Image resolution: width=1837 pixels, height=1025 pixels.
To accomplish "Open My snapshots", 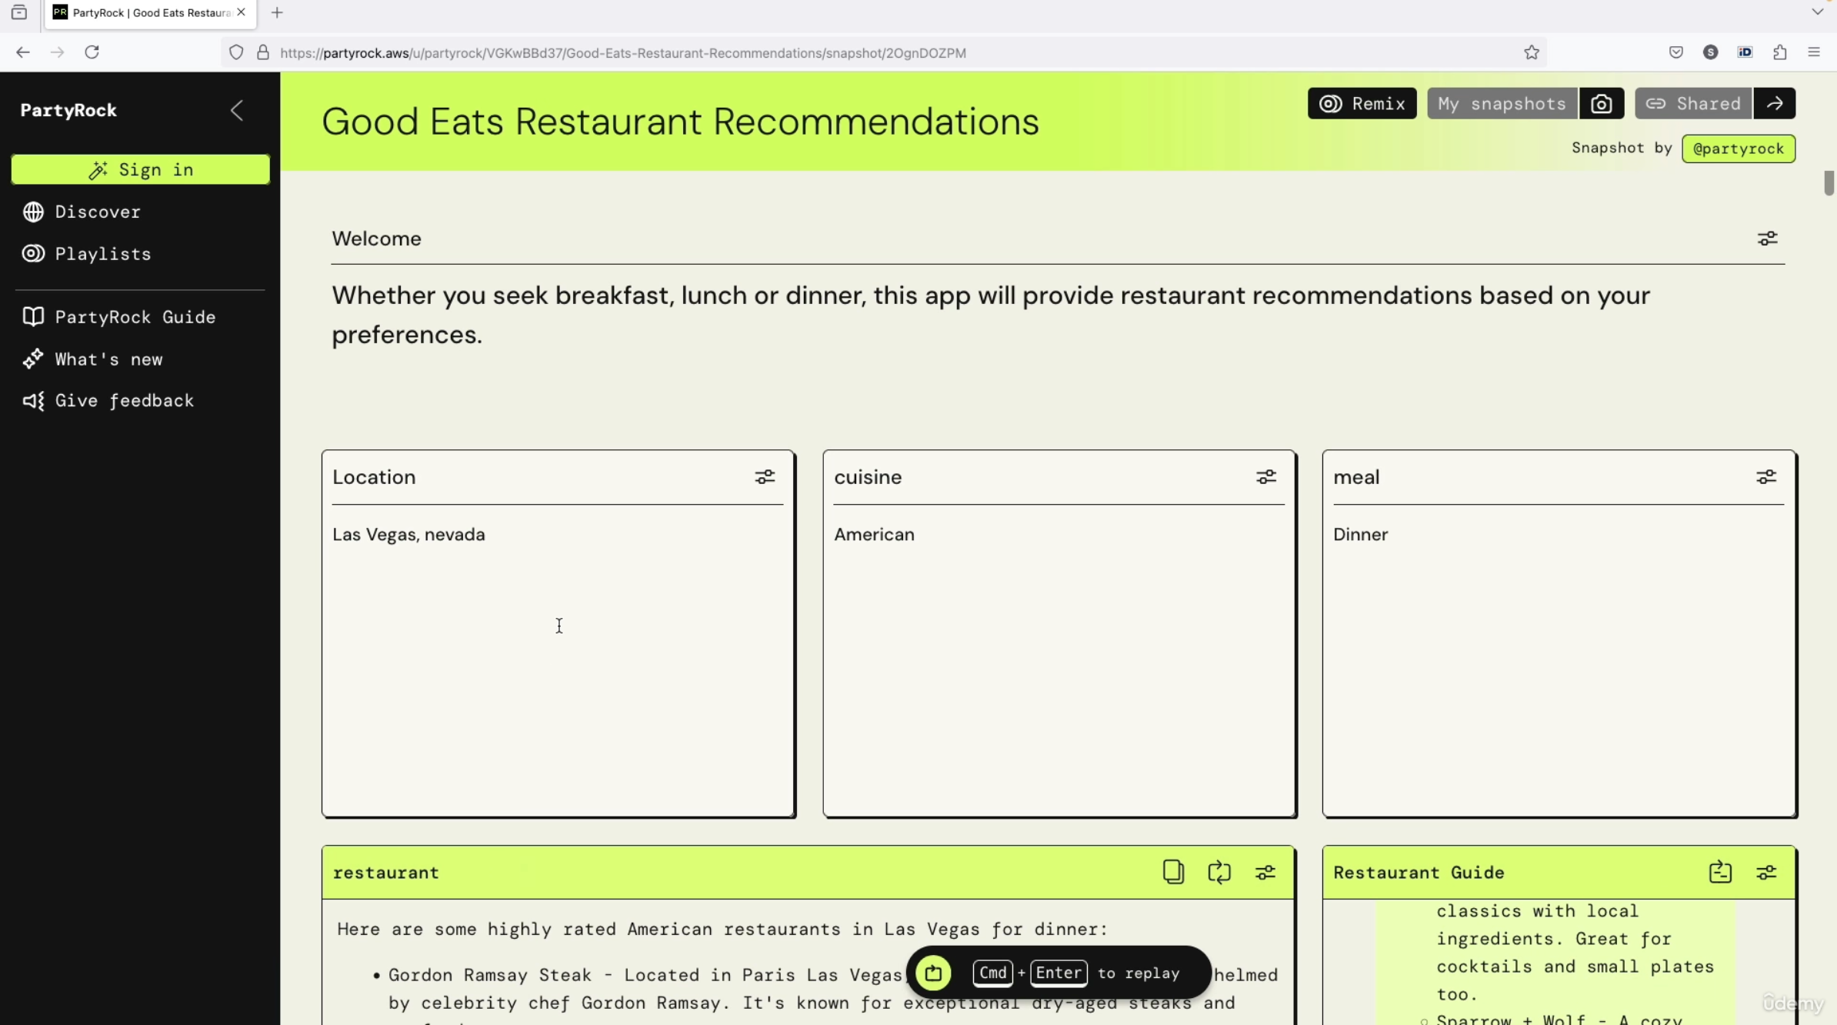I will (1502, 104).
